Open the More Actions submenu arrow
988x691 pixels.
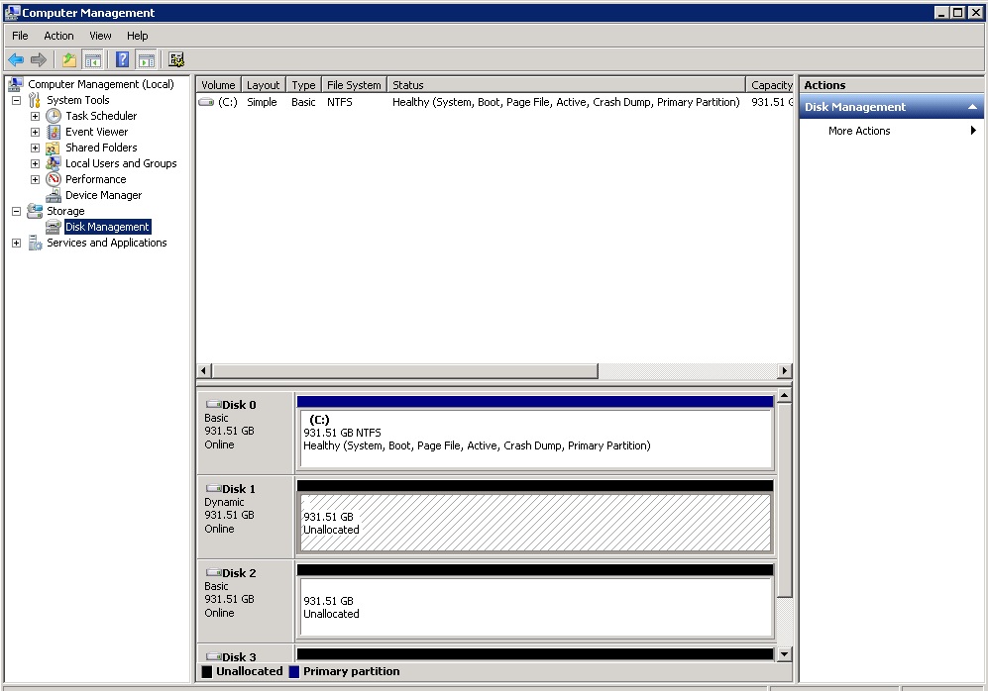pyautogui.click(x=973, y=131)
